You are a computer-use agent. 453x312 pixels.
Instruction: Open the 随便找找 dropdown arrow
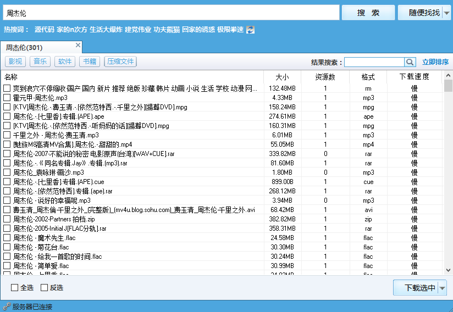[x=446, y=13]
